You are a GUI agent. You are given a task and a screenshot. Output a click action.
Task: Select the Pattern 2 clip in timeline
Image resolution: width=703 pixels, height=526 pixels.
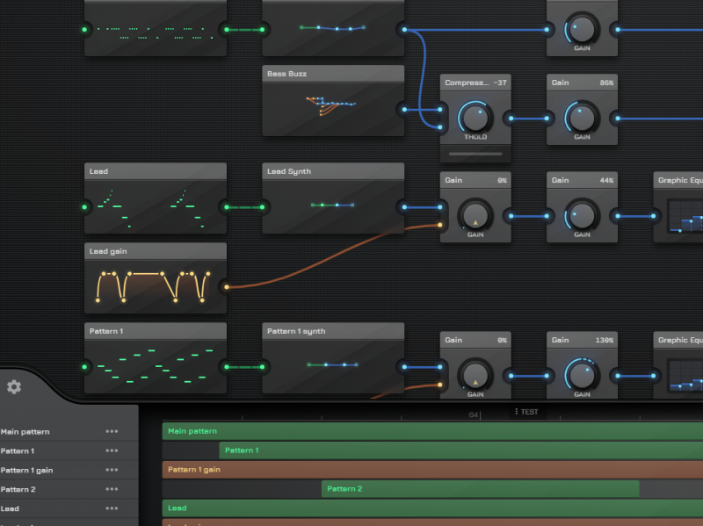point(480,489)
